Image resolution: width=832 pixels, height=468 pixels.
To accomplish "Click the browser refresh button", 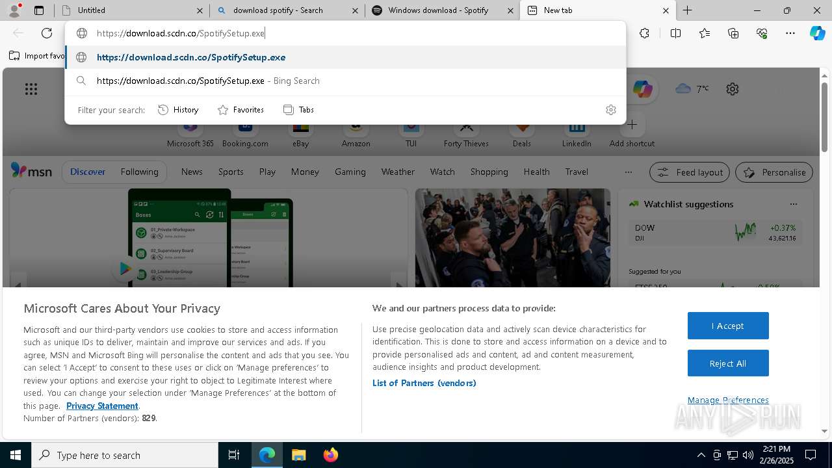I will (47, 33).
